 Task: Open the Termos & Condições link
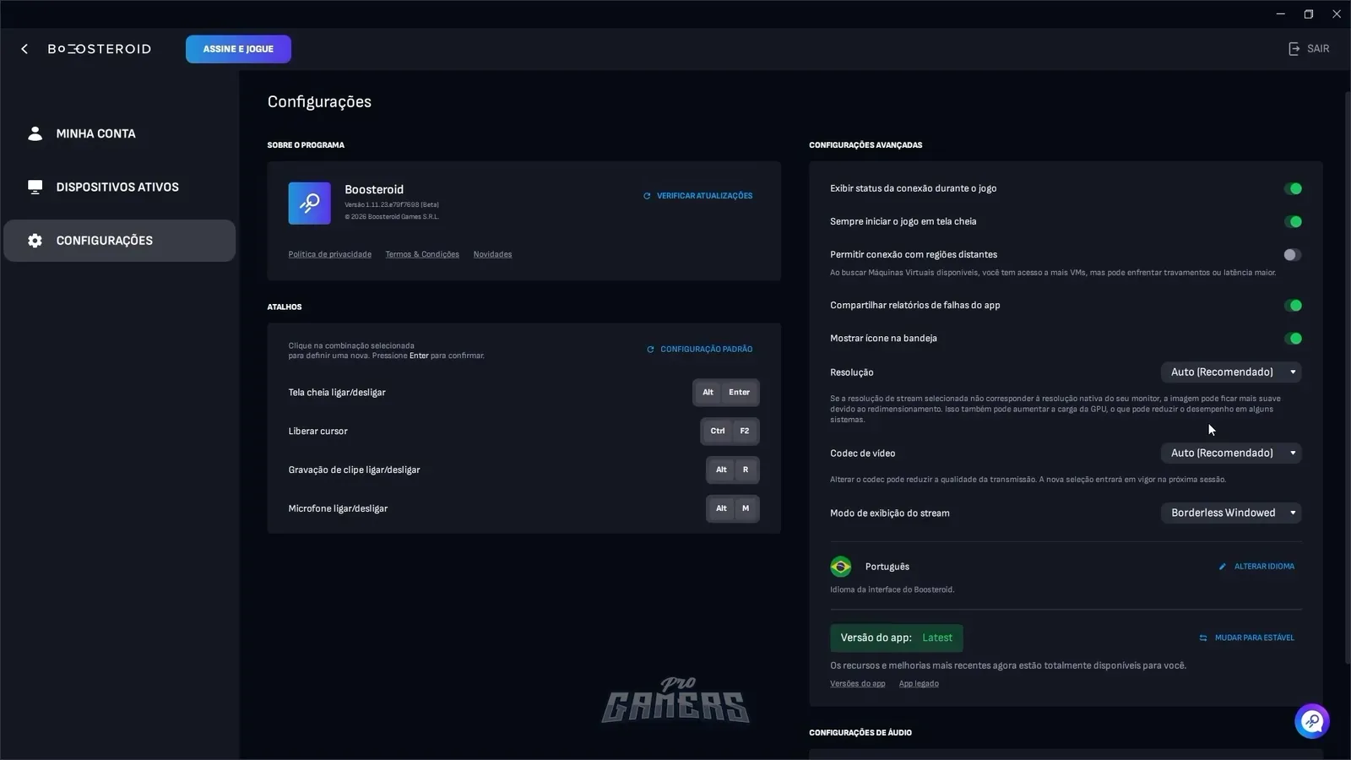click(x=422, y=254)
